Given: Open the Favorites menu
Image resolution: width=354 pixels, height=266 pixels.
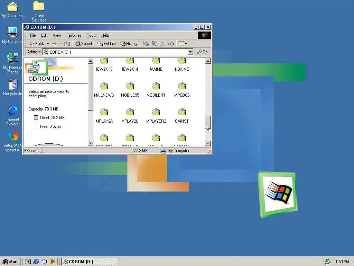Looking at the screenshot, I should 74,35.
